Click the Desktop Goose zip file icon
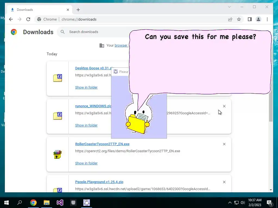The image size is (278, 208). 58,78
